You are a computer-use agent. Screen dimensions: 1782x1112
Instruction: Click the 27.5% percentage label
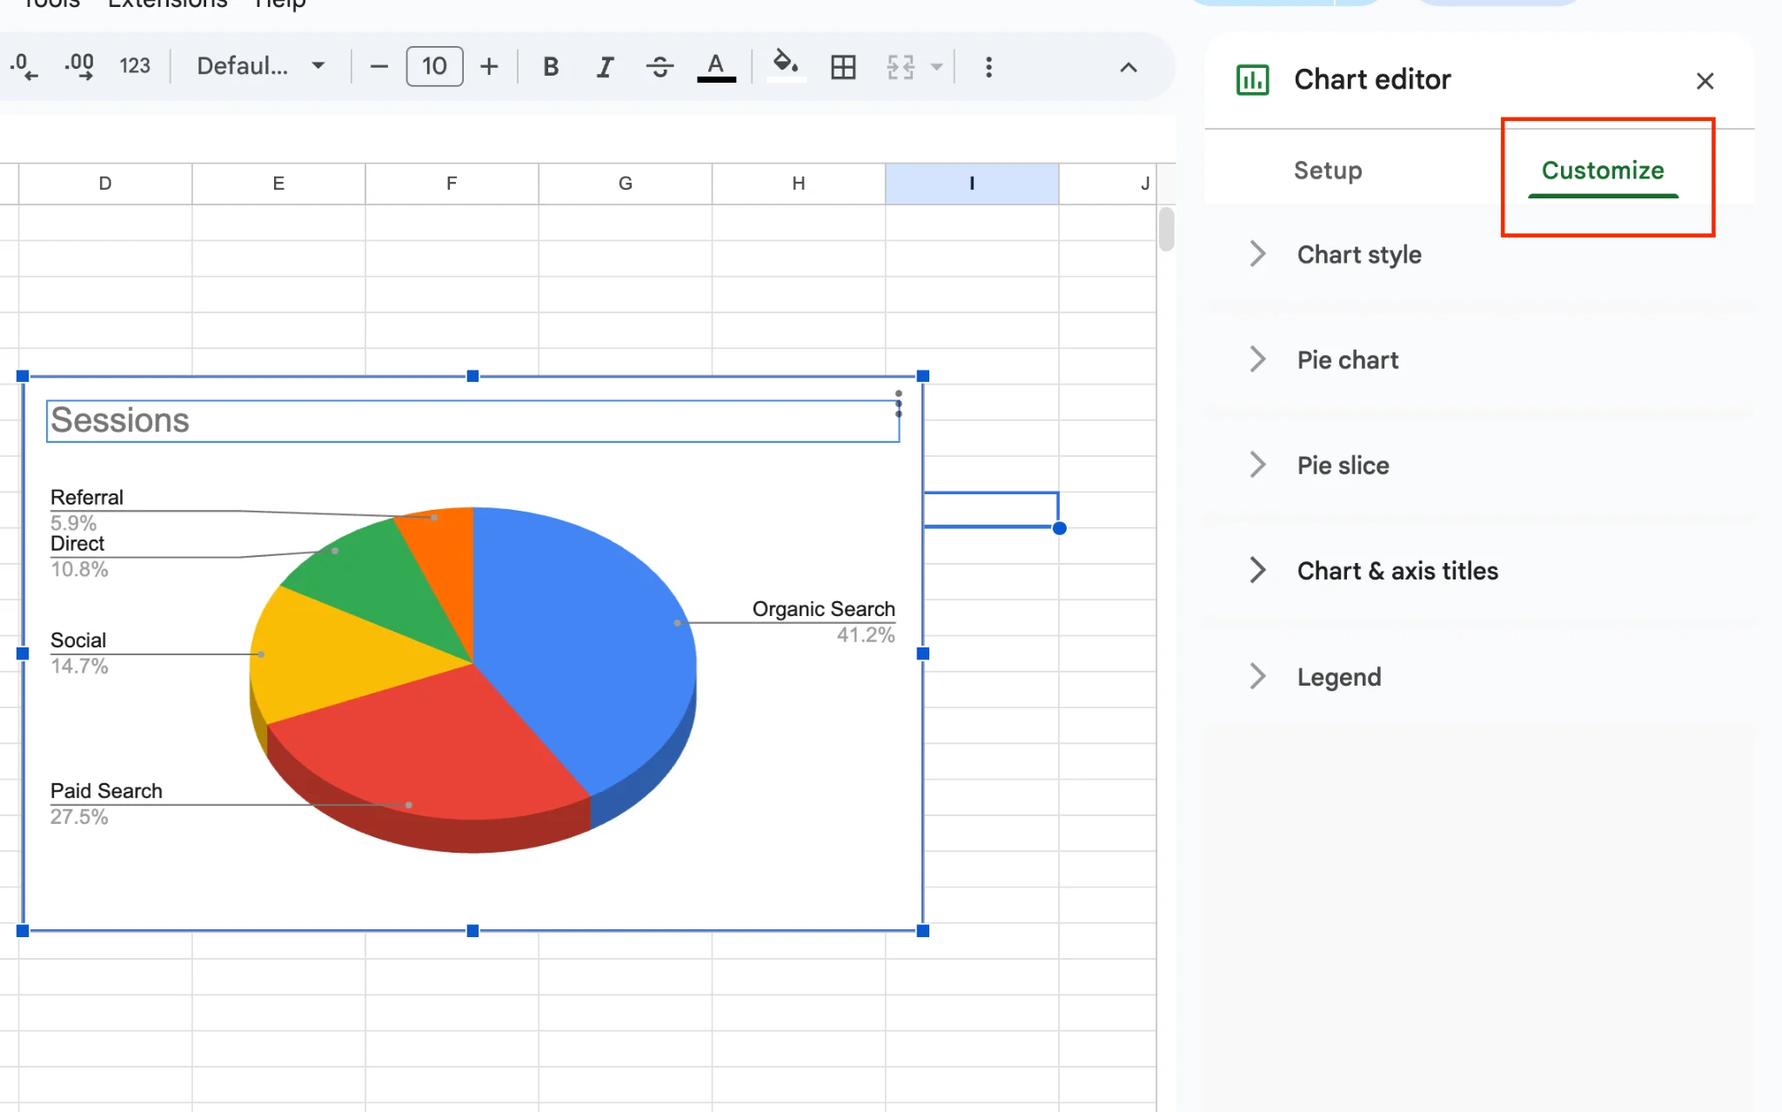[79, 817]
